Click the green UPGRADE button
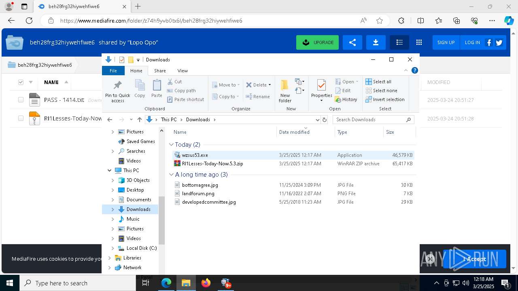 pos(318,42)
